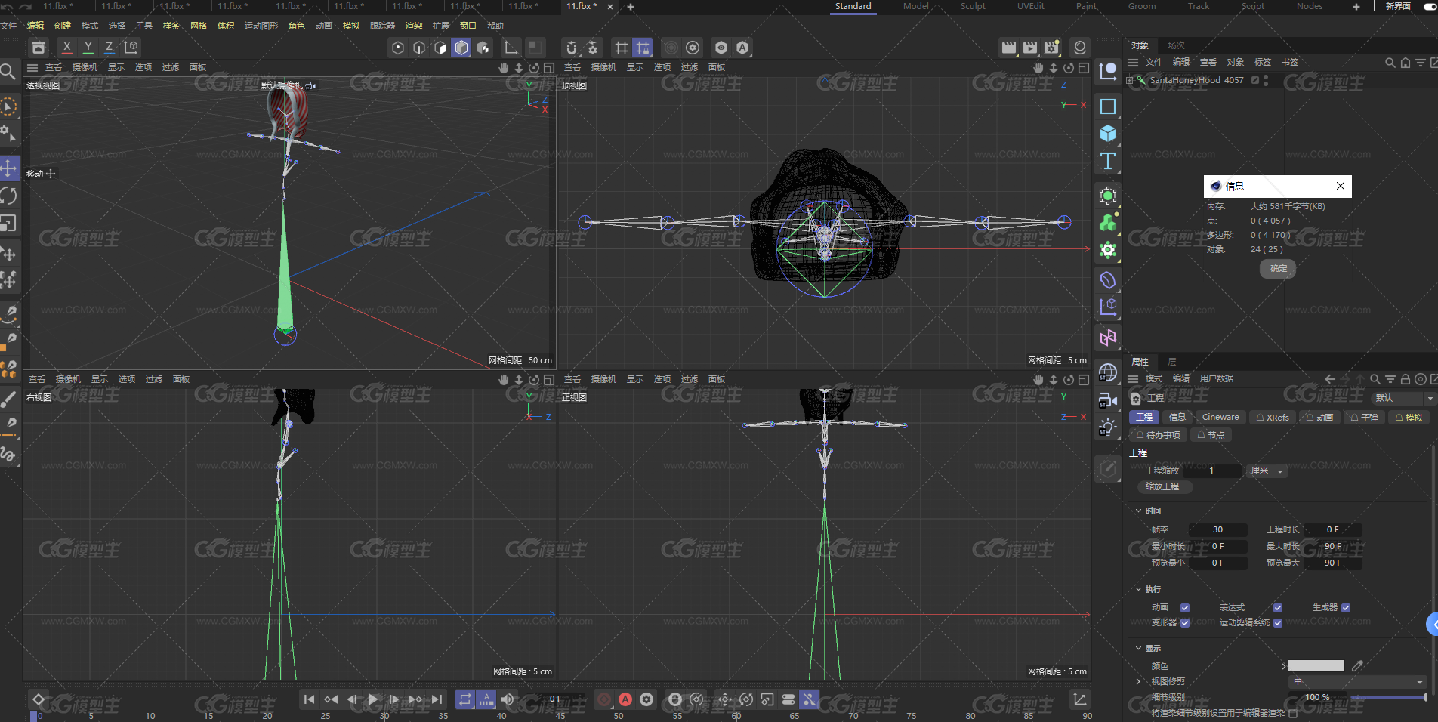This screenshot has height=722, width=1438.
Task: Open the 待办事项 attribute tab button
Action: click(1158, 435)
